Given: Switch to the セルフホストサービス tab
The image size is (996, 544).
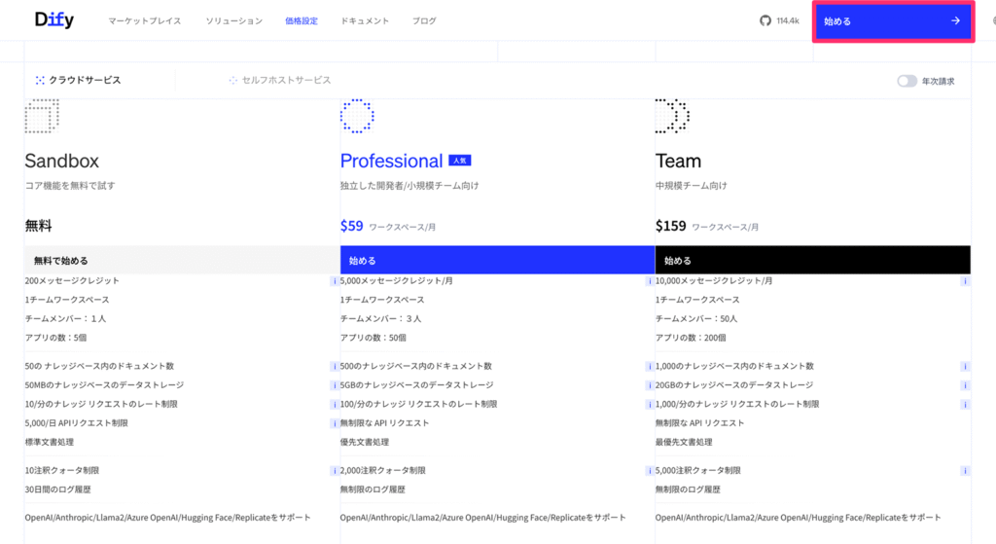Looking at the screenshot, I should (x=280, y=80).
